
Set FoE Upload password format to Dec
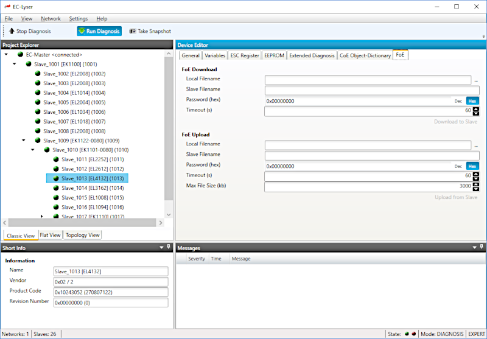pos(458,166)
